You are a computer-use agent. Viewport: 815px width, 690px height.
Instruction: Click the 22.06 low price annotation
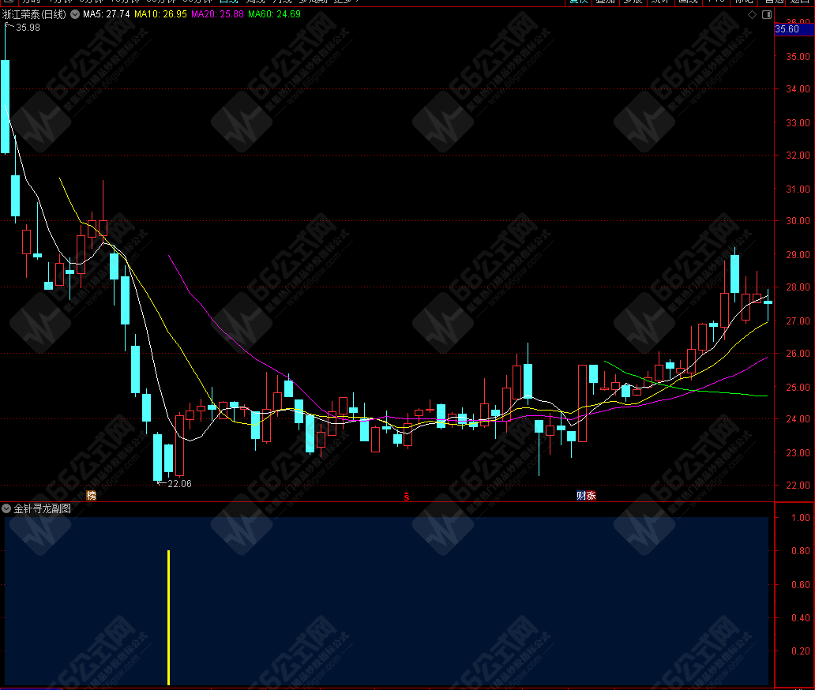(x=178, y=484)
